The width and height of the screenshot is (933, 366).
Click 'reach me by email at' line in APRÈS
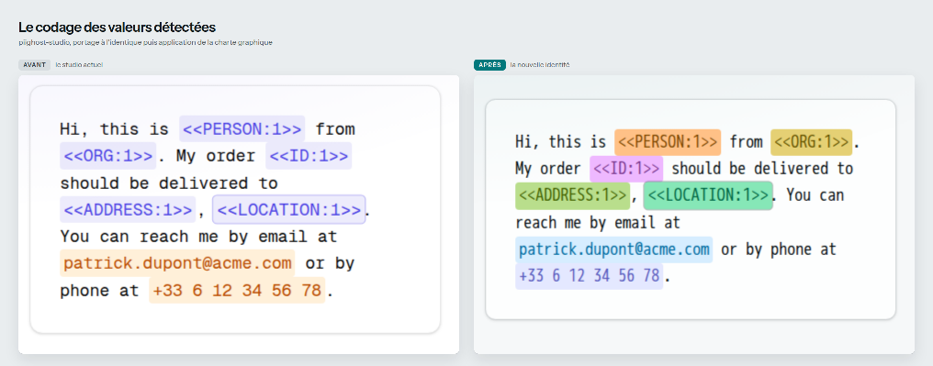pyautogui.click(x=598, y=223)
